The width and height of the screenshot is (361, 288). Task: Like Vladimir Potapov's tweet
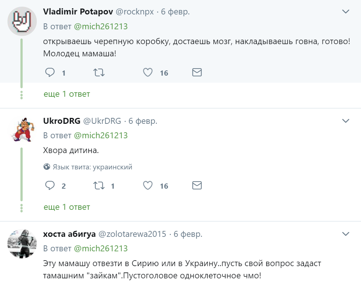148,72
